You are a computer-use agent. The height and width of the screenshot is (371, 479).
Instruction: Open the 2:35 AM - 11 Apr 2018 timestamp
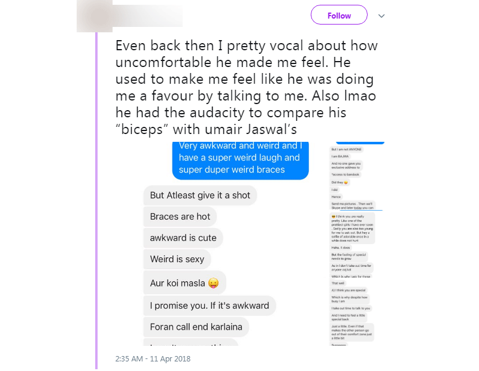pyautogui.click(x=152, y=359)
